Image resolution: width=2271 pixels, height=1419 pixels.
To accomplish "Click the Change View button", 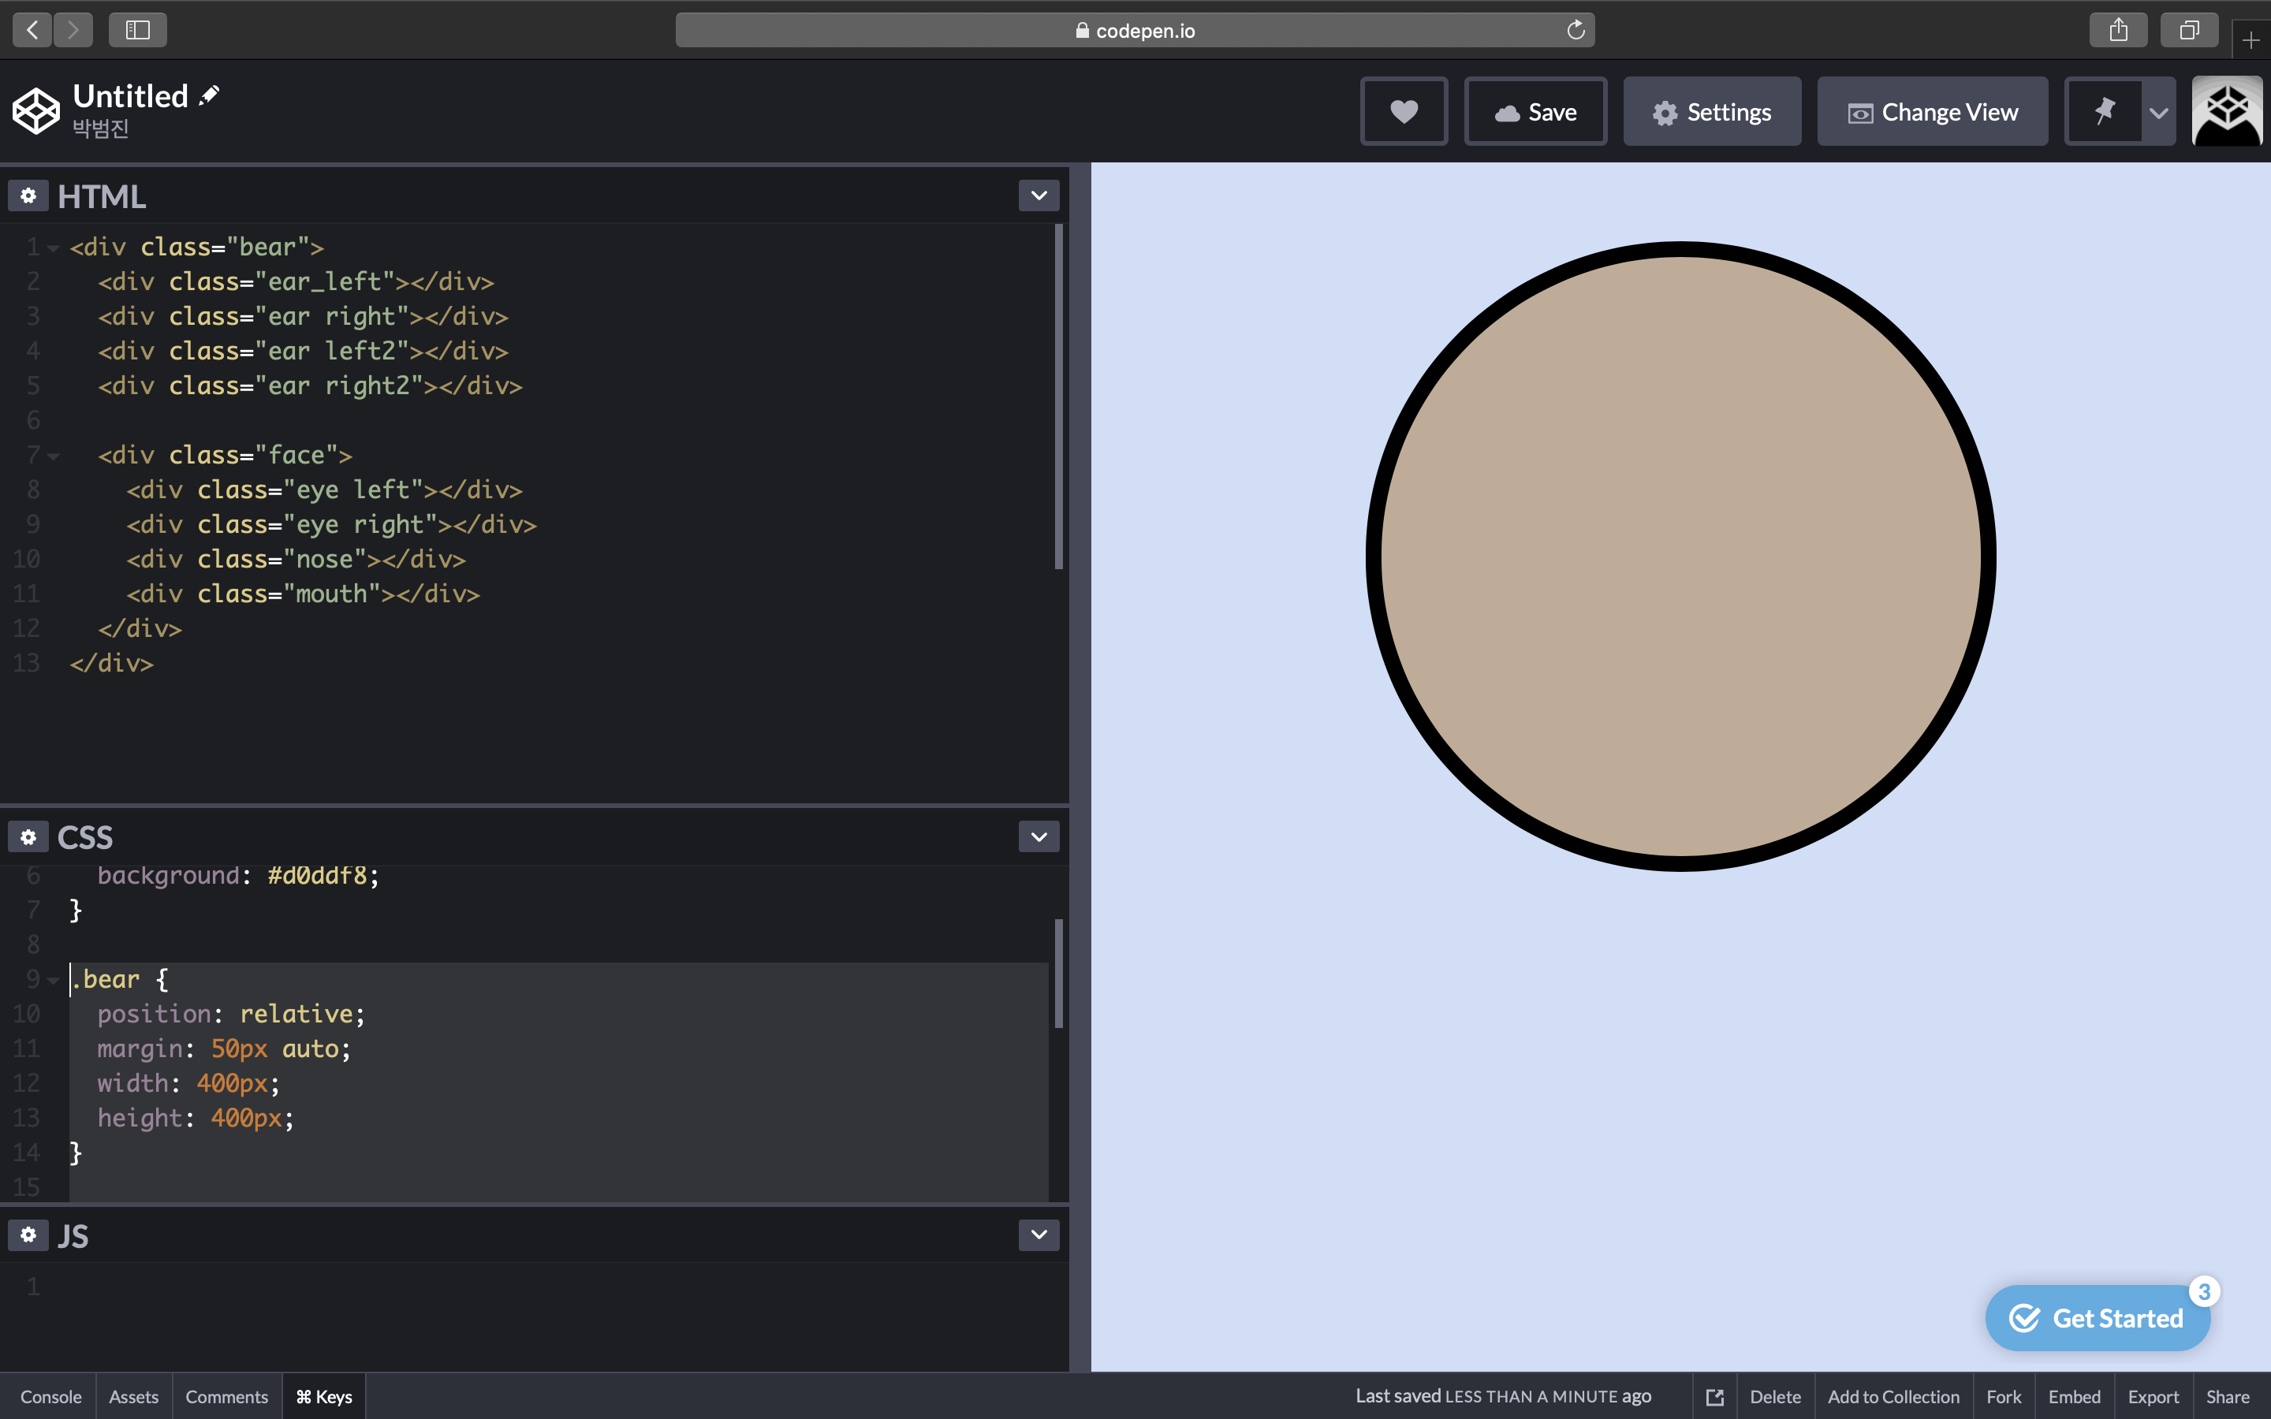I will click(x=1932, y=112).
